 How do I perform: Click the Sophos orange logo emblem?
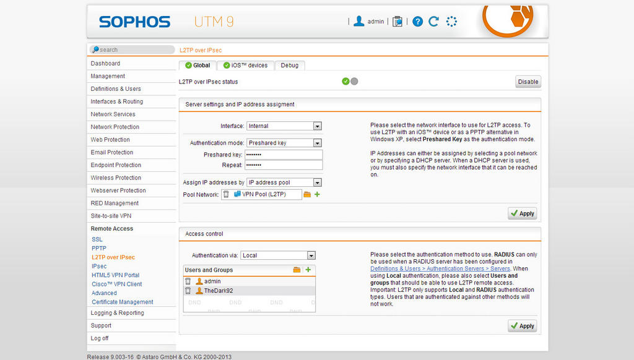[x=508, y=20]
